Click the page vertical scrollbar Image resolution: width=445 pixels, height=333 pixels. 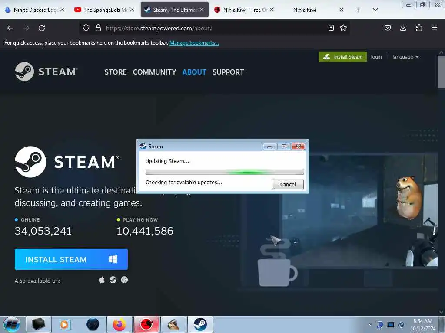(441, 72)
